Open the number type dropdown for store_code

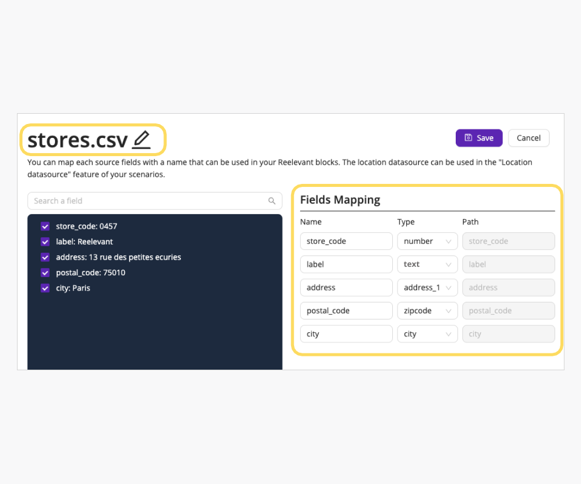427,241
